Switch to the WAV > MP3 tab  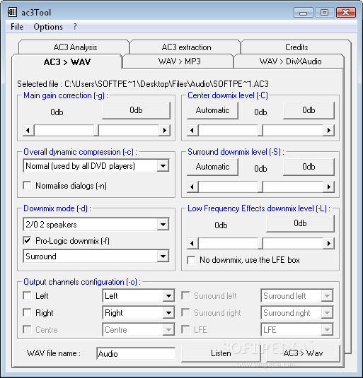(179, 61)
